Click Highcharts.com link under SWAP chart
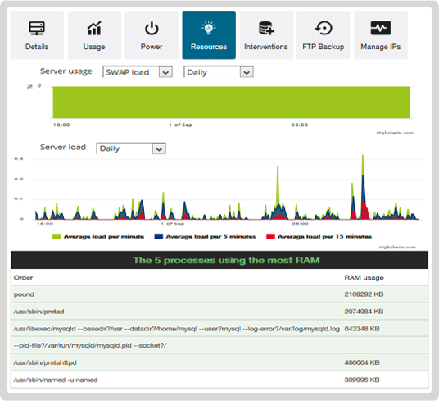 pyautogui.click(x=395, y=133)
